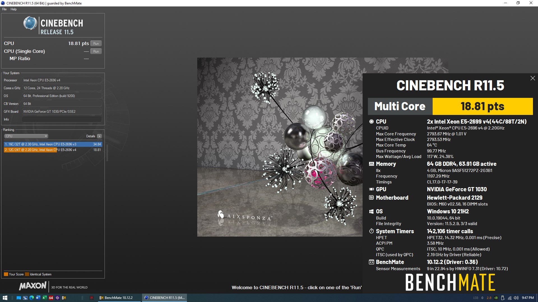538x302 pixels.
Task: Expand ranking Details arrow
Action: (x=99, y=136)
